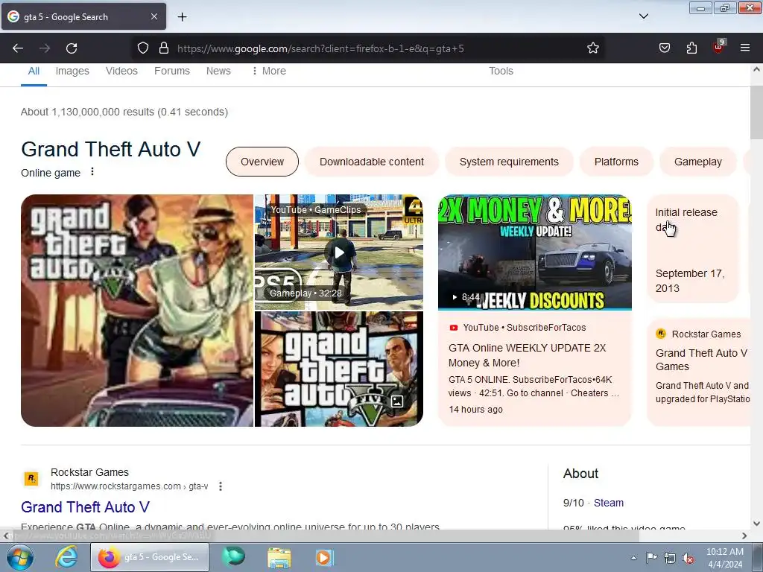Go back to the previous page
The width and height of the screenshot is (763, 572).
[x=18, y=48]
